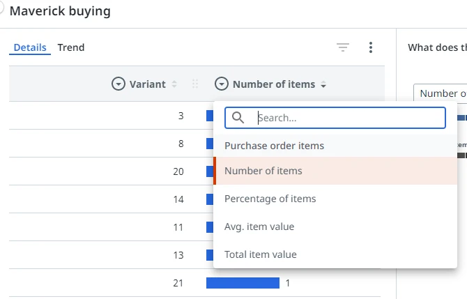Switch to the Trend tab

pos(71,47)
